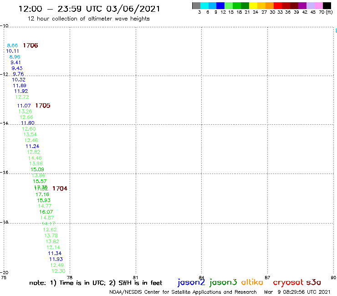
Task: Click the purple legend swatch
Action: [x=302, y=5]
